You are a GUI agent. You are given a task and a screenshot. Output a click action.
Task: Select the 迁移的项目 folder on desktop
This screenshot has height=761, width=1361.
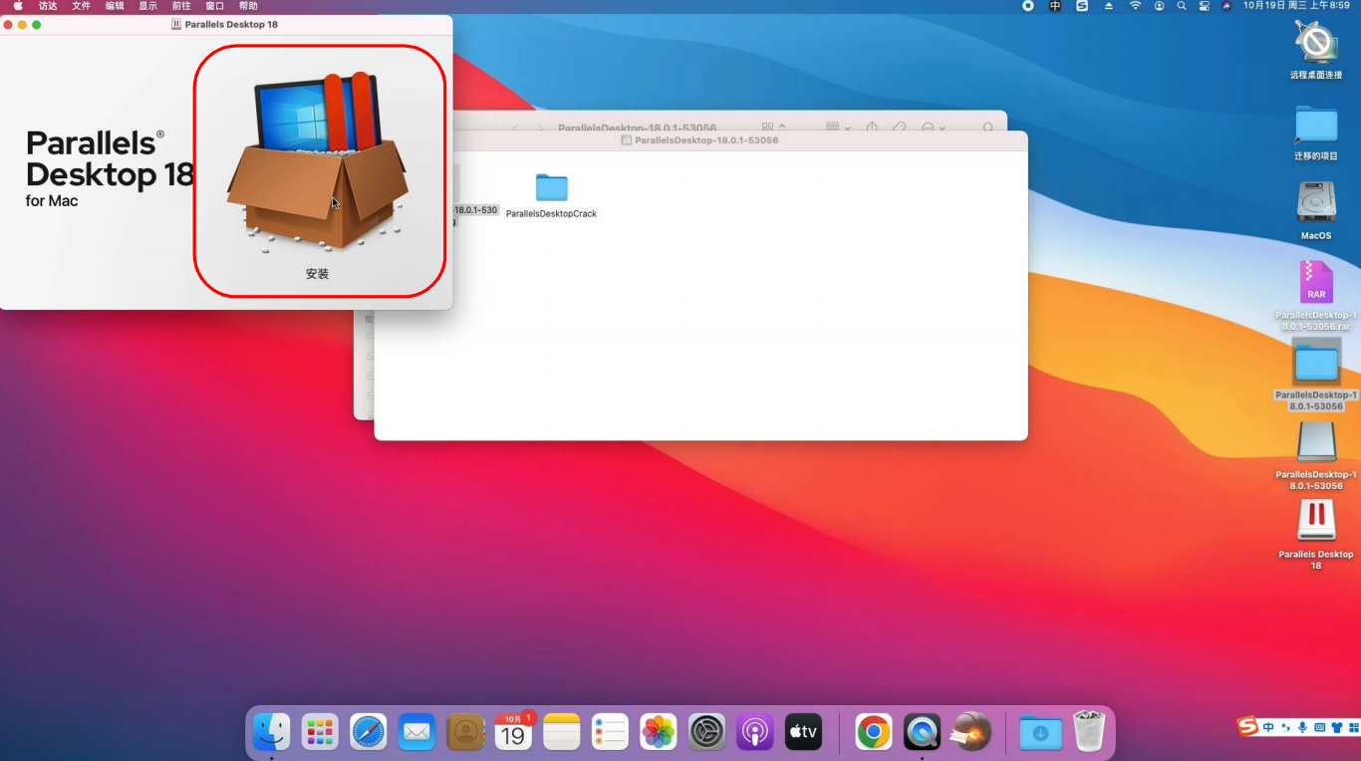1316,125
